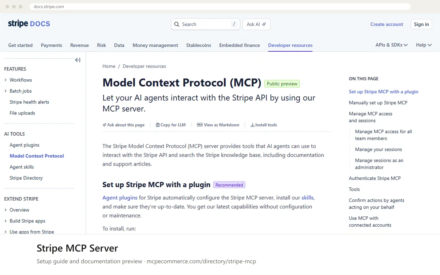440x275 pixels.
Task: Click the FEATURES section heading
Action: [15, 69]
